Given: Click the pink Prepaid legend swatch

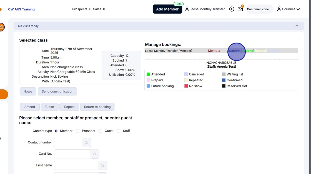Looking at the screenshot, I should click(x=148, y=80).
